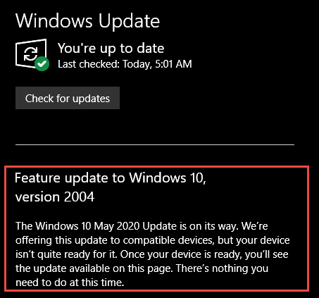Click the red highlight box border

coord(156,167)
